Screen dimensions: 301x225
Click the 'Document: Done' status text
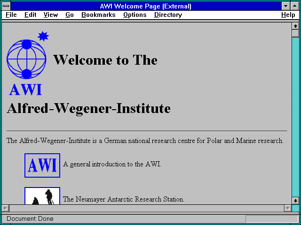coord(30,219)
